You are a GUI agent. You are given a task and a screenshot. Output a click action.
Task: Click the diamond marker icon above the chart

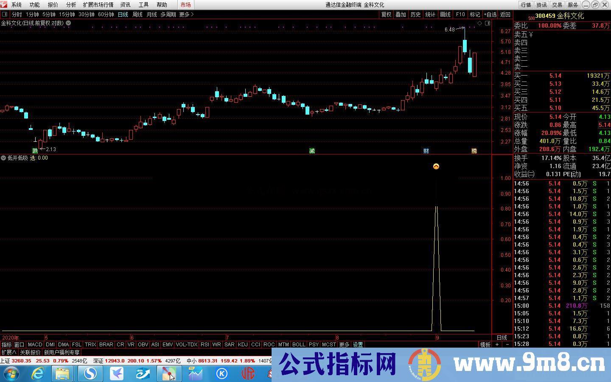click(x=480, y=23)
